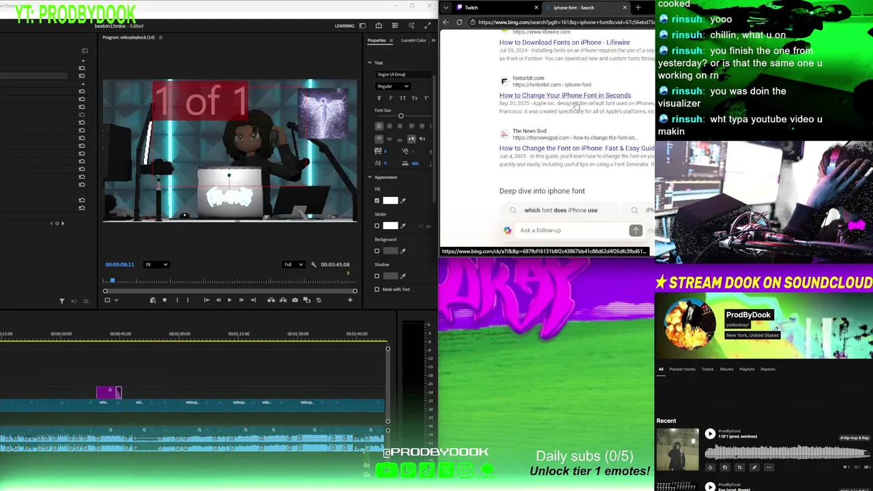Click the left align text icon
This screenshot has width=873, height=491.
[379, 126]
